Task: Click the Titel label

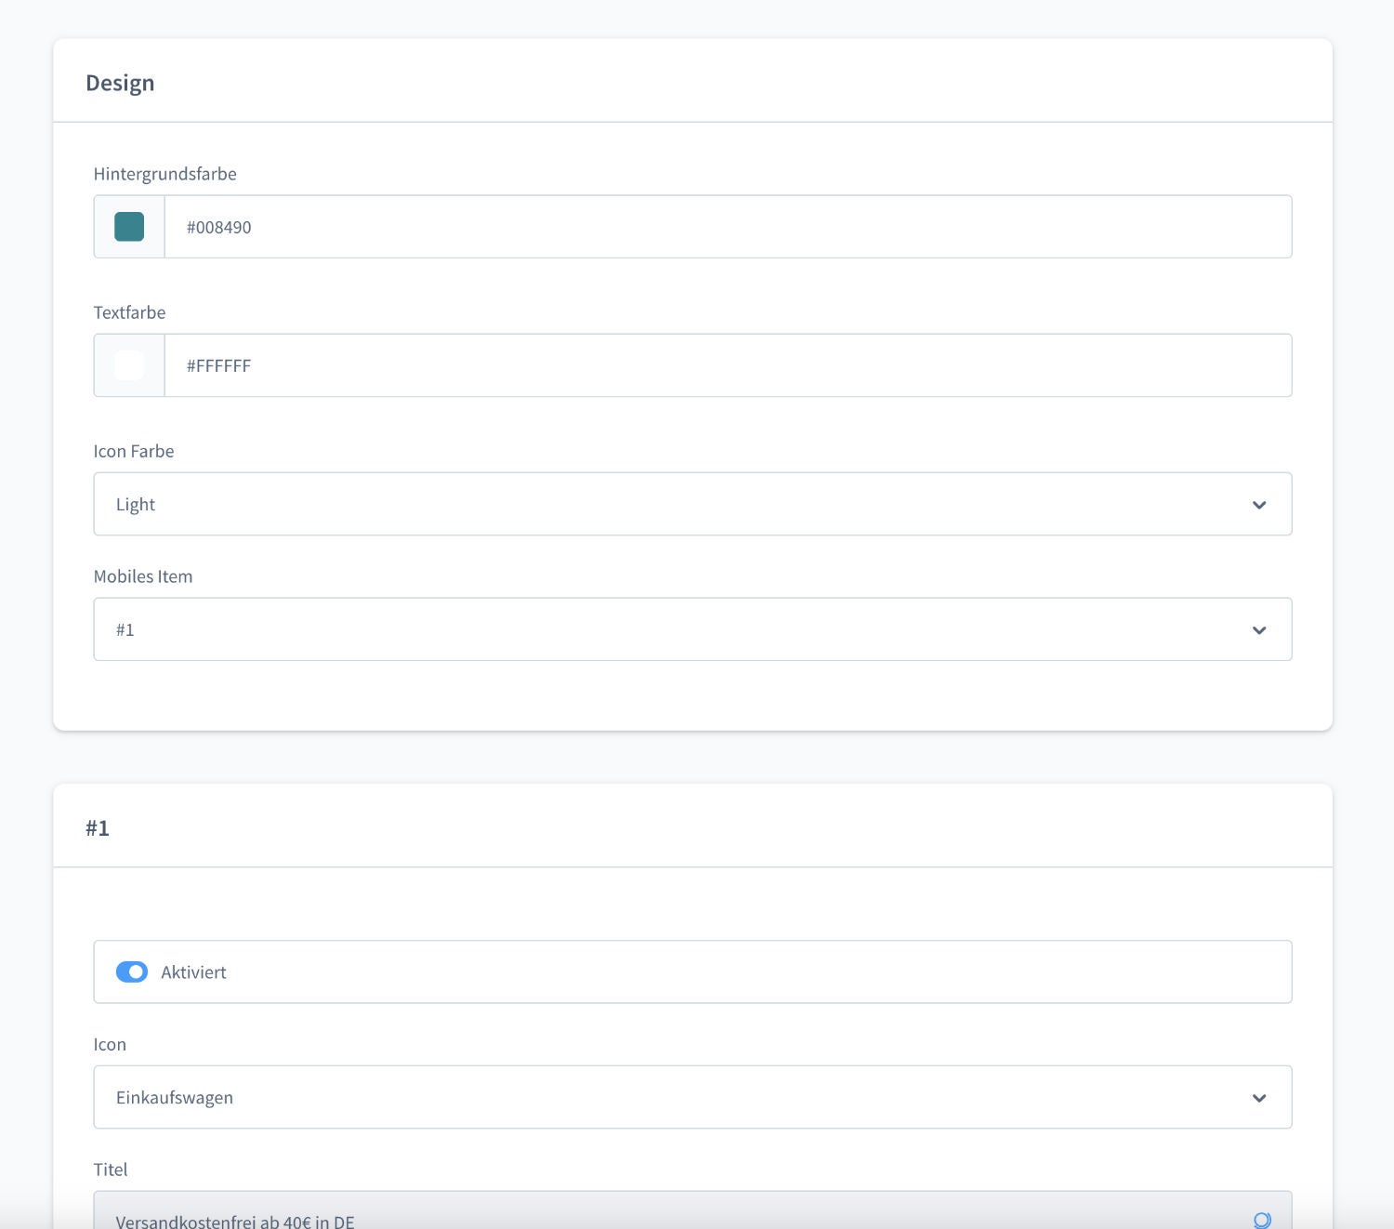Action: coord(111,1170)
